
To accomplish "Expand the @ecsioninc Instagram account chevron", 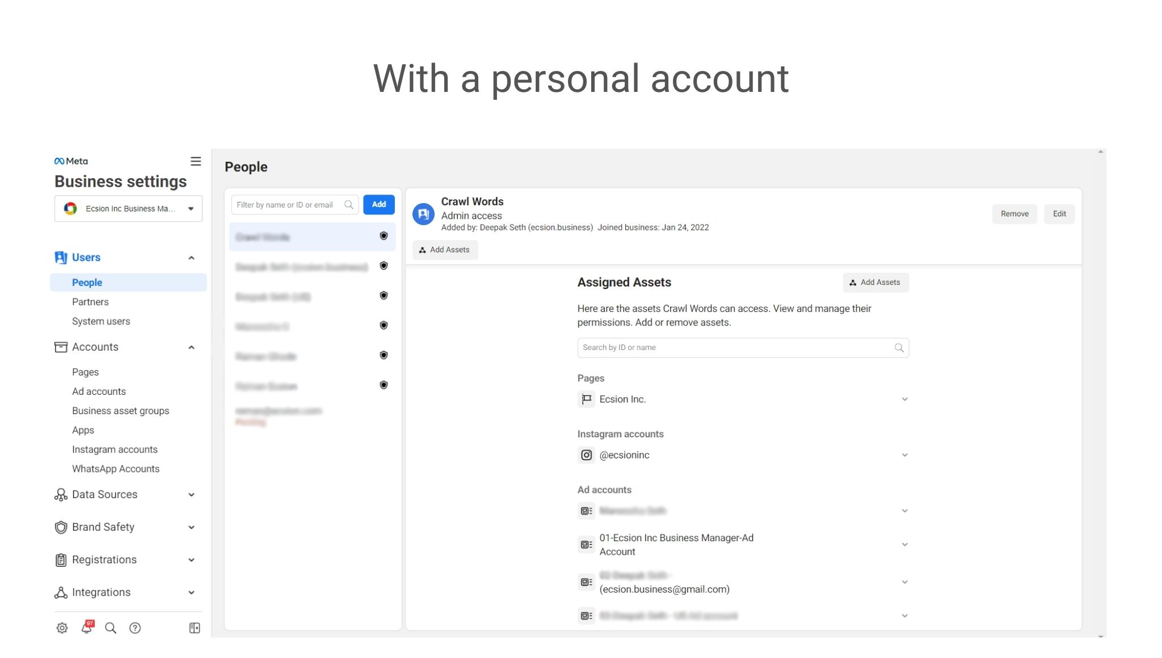I will [x=905, y=455].
